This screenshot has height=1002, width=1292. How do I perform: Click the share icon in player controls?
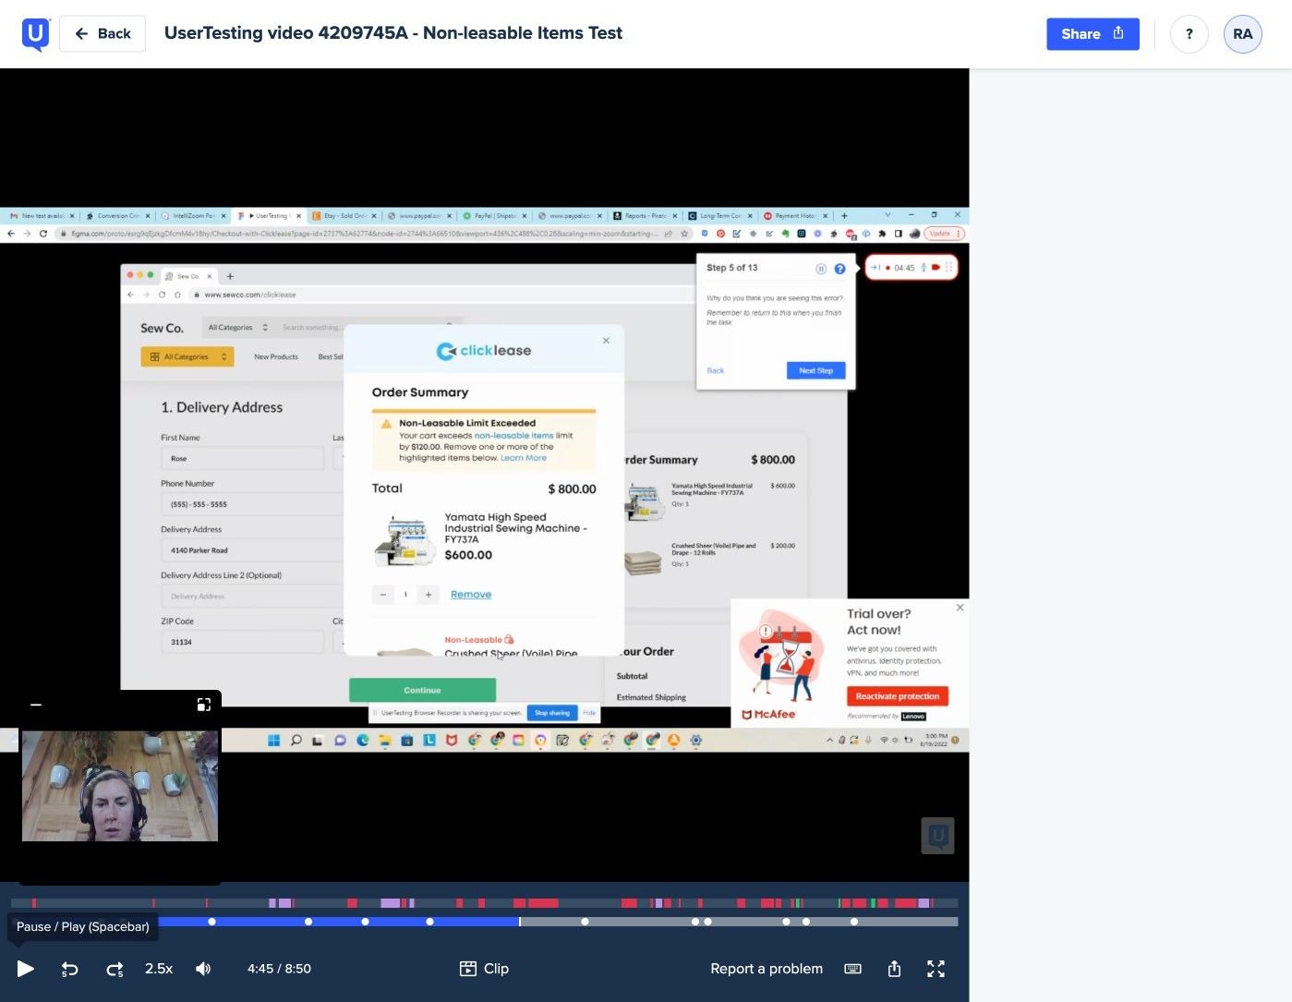coord(894,969)
